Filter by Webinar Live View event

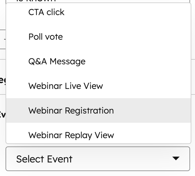pos(66,86)
